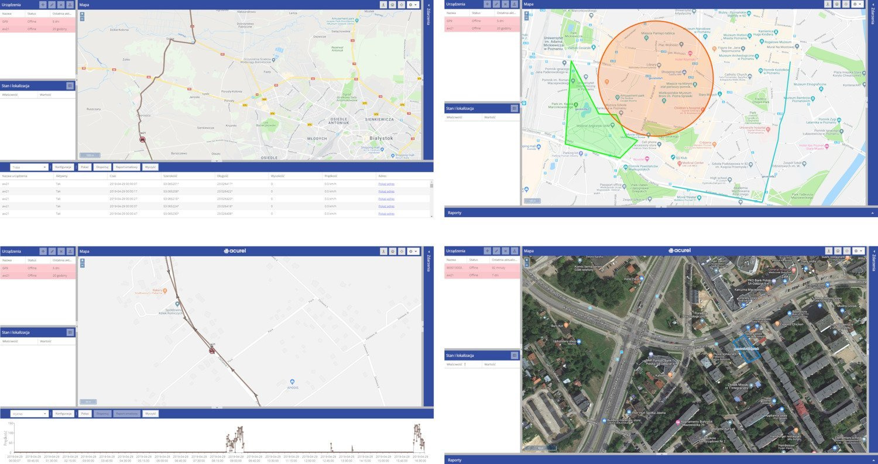Click Wyczyść button in speed chart window
Screen dimensions: 878x464
tap(150, 414)
